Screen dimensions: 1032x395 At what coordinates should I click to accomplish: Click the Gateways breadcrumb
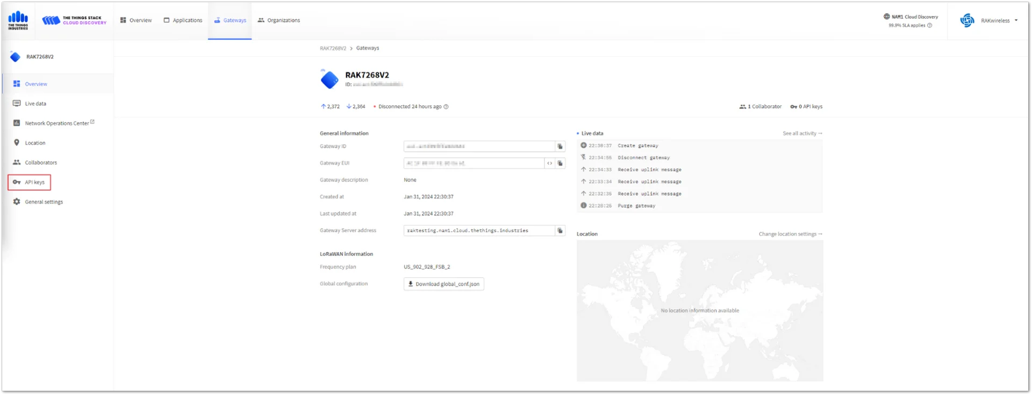click(368, 48)
